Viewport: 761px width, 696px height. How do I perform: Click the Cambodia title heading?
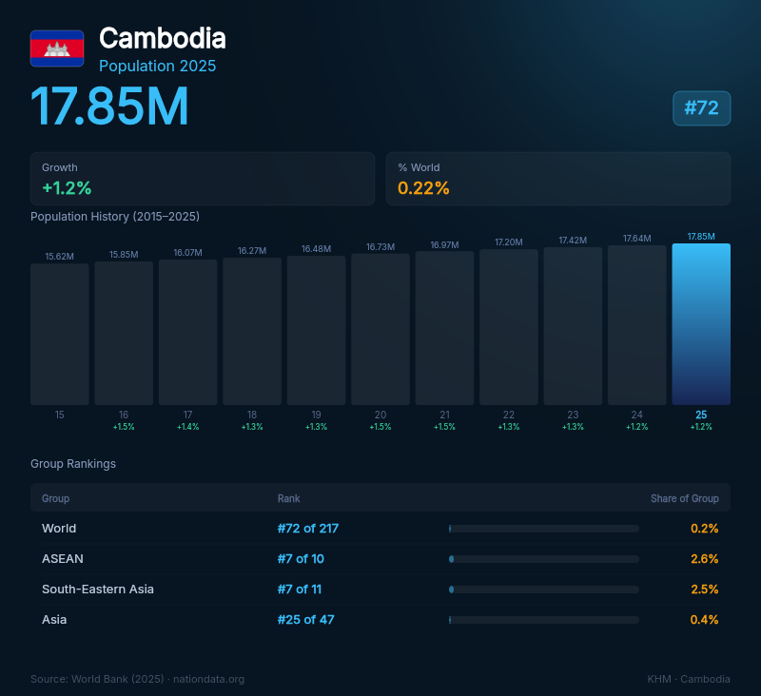click(162, 38)
